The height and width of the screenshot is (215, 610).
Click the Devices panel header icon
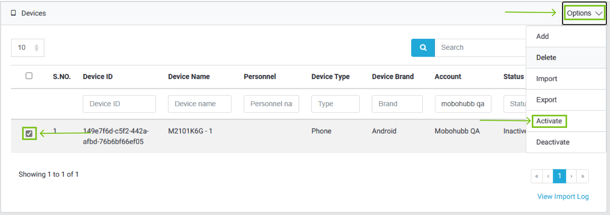(x=13, y=13)
